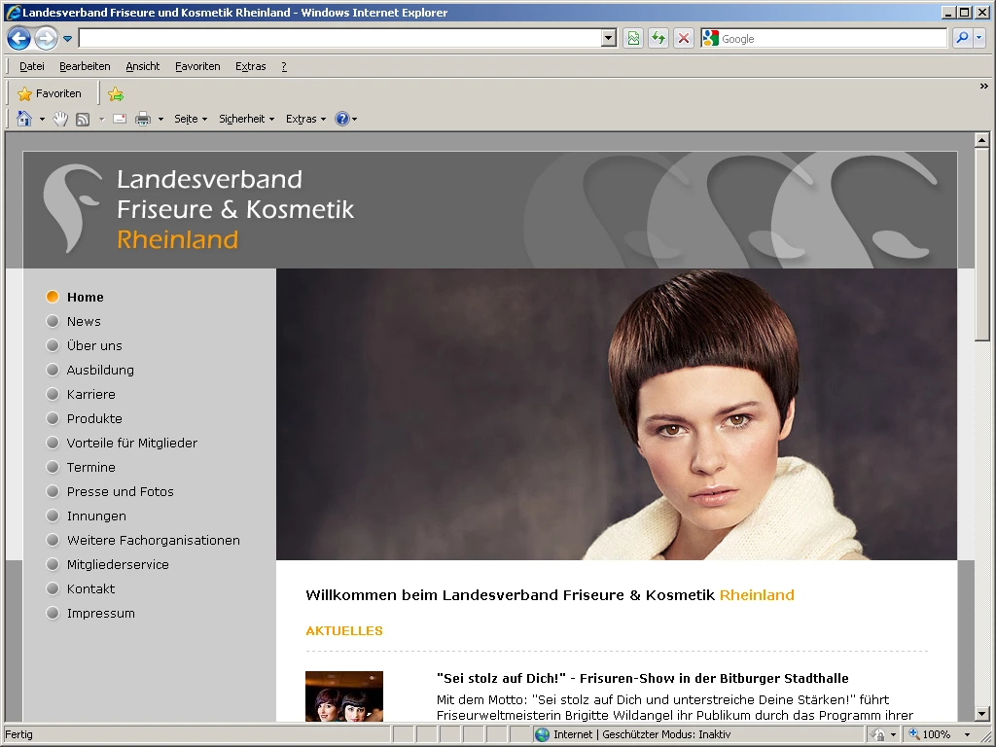Click the Print icon
Image resolution: width=996 pixels, height=747 pixels.
143,119
